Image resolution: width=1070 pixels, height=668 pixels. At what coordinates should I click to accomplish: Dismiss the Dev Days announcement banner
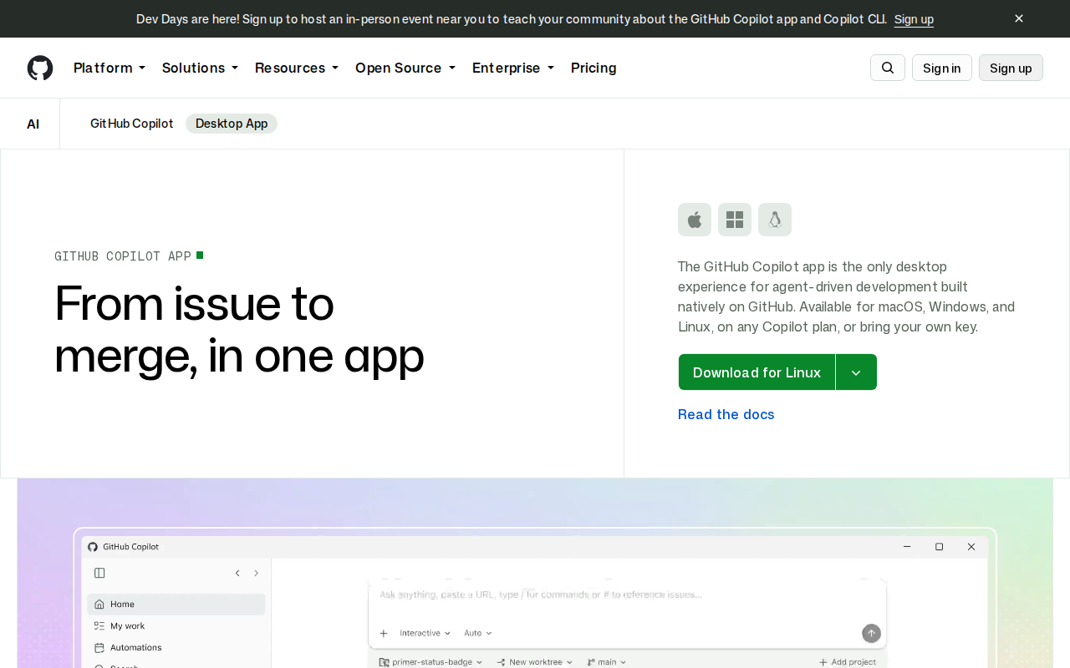click(1019, 18)
